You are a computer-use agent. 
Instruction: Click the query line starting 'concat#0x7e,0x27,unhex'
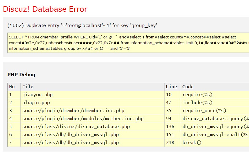coord(129,43)
